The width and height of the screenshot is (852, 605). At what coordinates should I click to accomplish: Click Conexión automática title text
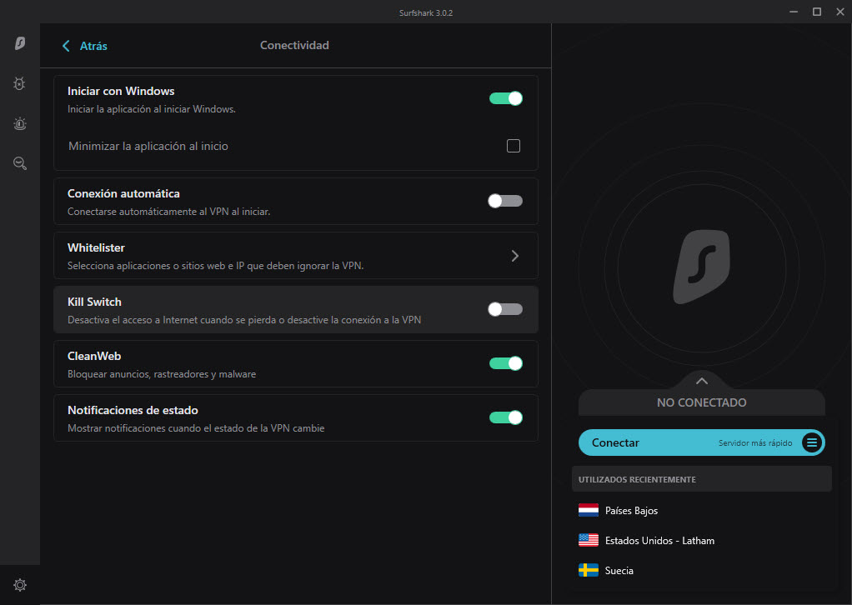pos(123,194)
